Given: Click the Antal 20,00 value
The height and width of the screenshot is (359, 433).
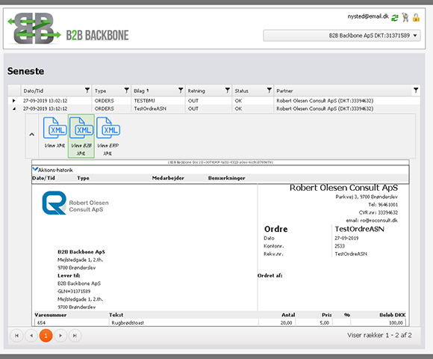Looking at the screenshot, I should [x=286, y=323].
